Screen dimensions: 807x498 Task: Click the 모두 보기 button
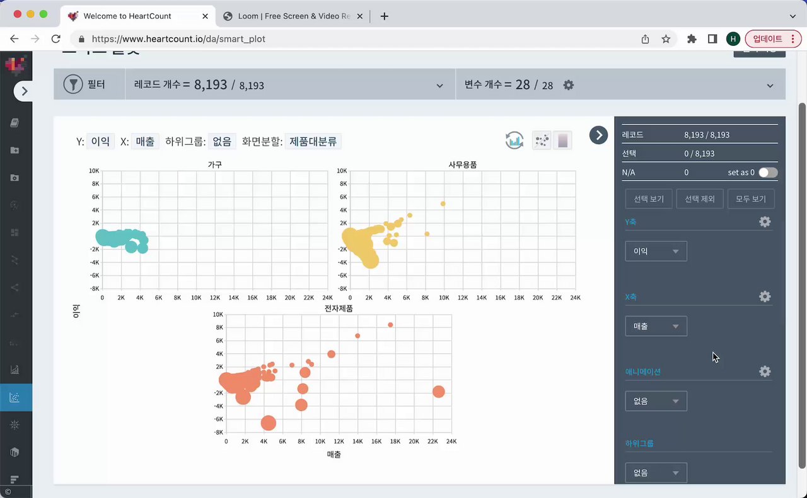click(x=751, y=199)
